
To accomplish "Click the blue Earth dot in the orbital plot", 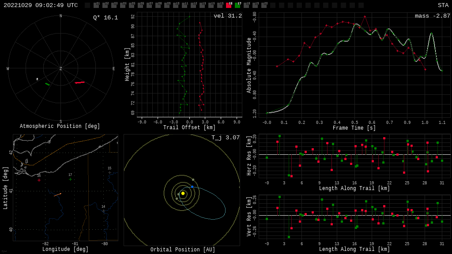I will click(x=192, y=187).
